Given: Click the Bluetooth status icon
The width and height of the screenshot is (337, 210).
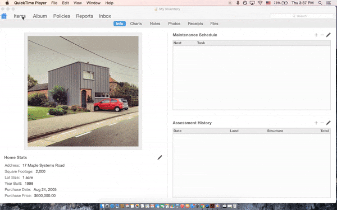Looking at the screenshot, I should tap(238, 3).
